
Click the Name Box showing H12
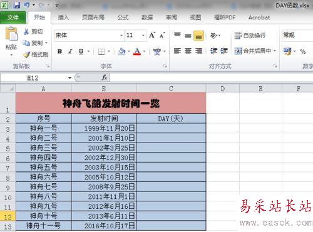[x=33, y=78]
